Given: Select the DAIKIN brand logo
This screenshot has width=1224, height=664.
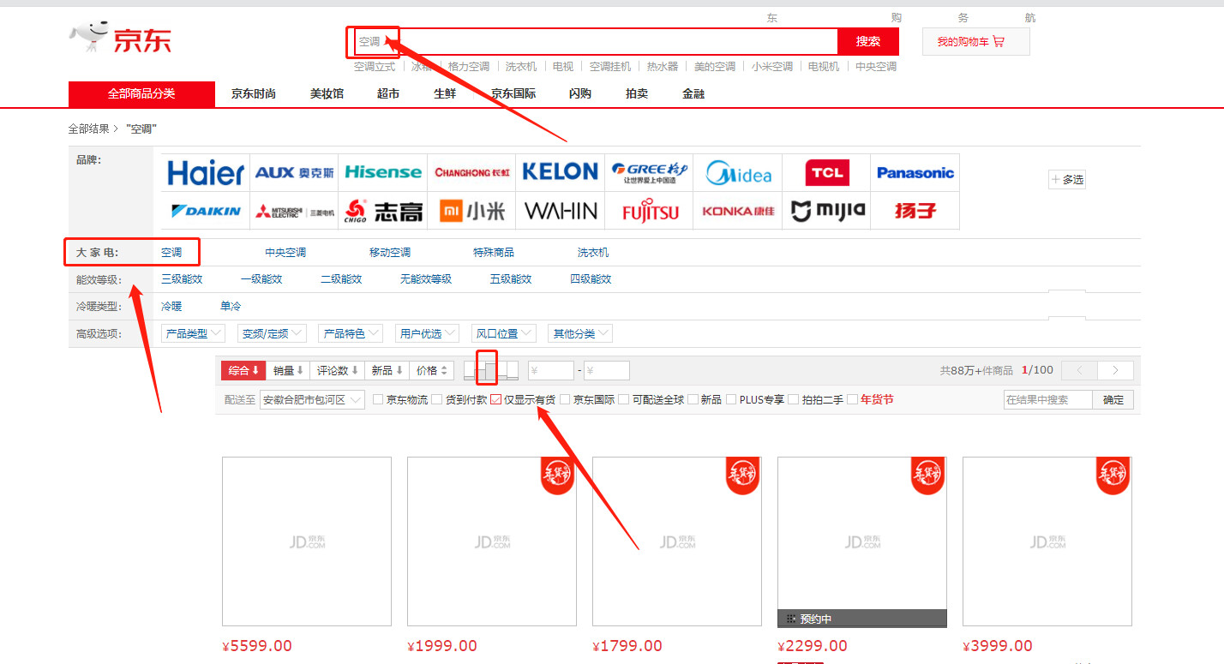Looking at the screenshot, I should (x=205, y=211).
